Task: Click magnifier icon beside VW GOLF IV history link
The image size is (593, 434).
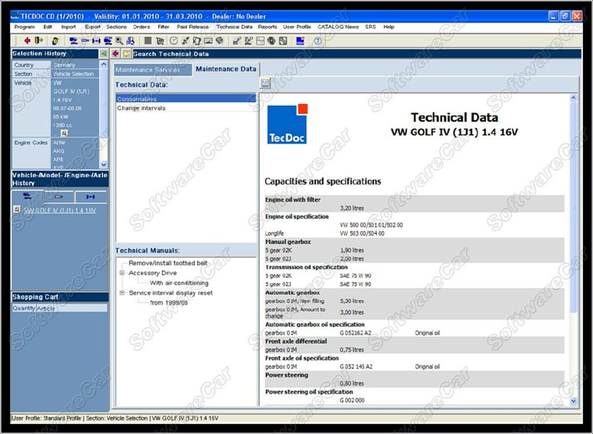Action: (16, 209)
